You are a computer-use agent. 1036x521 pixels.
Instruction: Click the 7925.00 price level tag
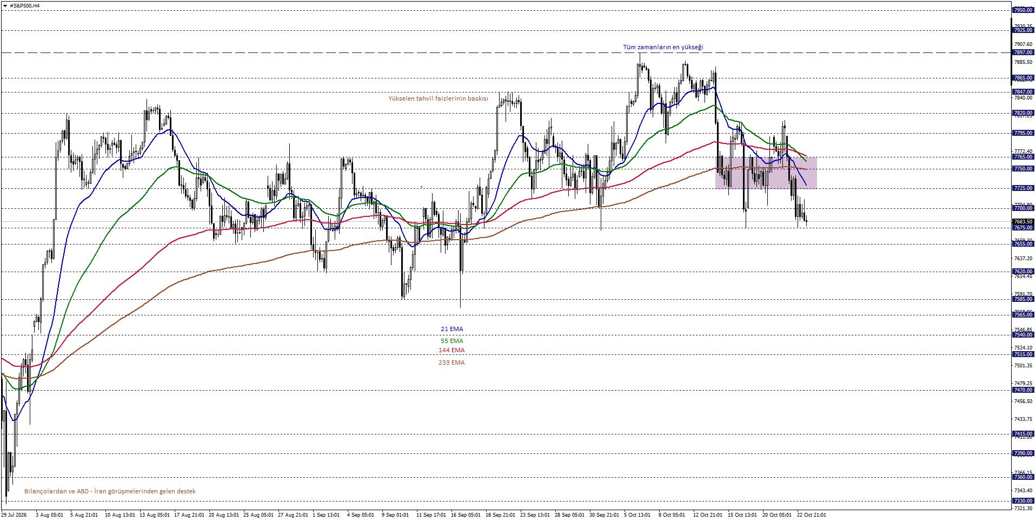[1022, 30]
